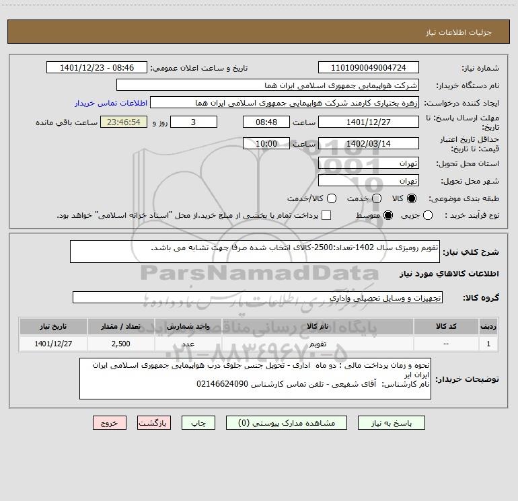Click the request creator field زهره بختیاری

(285, 103)
